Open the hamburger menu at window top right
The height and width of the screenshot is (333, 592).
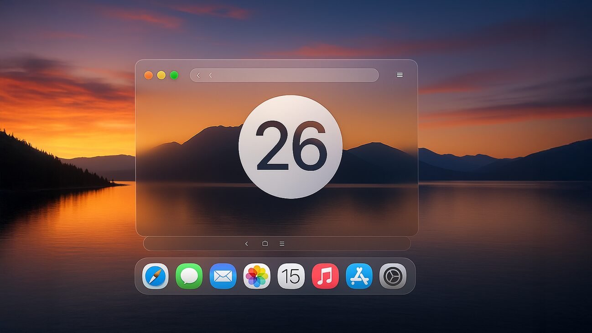coord(400,75)
